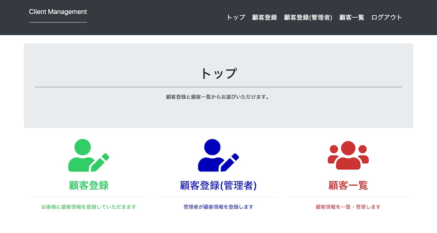Follow the green 顧客登録 heading link
This screenshot has height=233, width=437.
coord(89,185)
